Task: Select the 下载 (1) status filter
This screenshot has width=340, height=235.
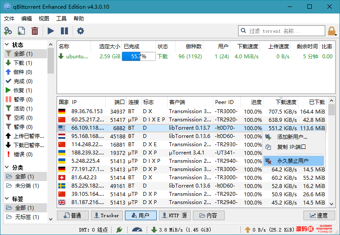Action: click(x=26, y=63)
